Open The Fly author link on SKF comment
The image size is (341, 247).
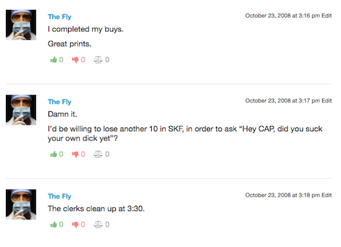(x=60, y=102)
